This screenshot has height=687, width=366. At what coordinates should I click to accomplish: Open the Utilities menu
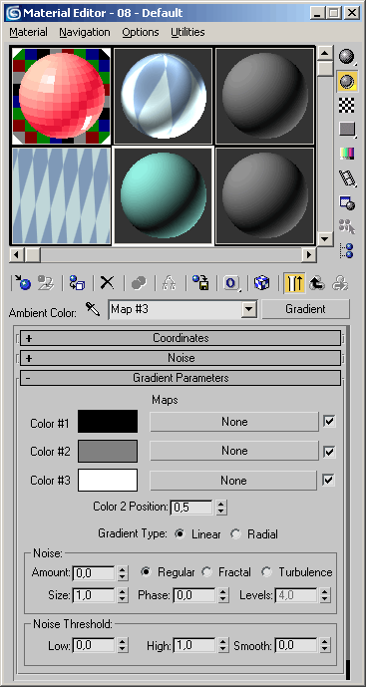(187, 33)
